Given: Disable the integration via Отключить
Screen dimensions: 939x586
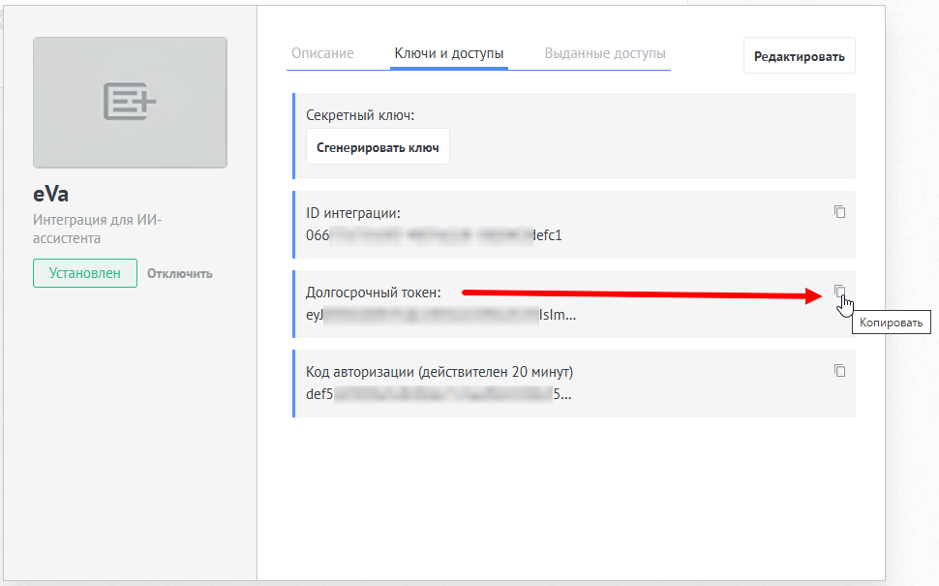Looking at the screenshot, I should (x=180, y=273).
